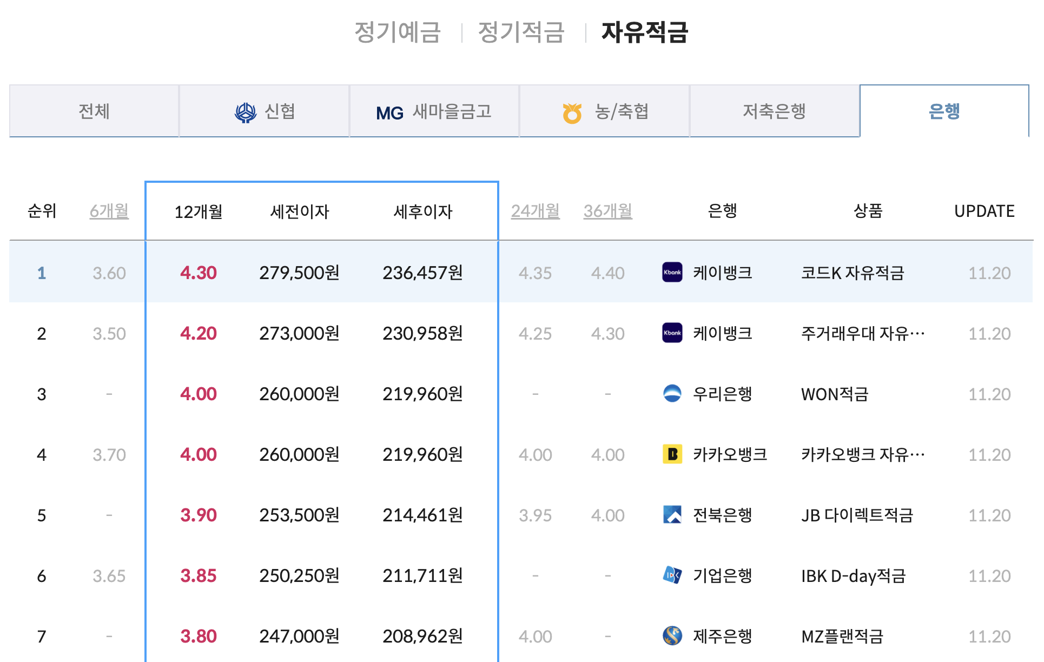The image size is (1044, 662).
Task: Click the 신협 emblem icon in tab
Action: (246, 112)
